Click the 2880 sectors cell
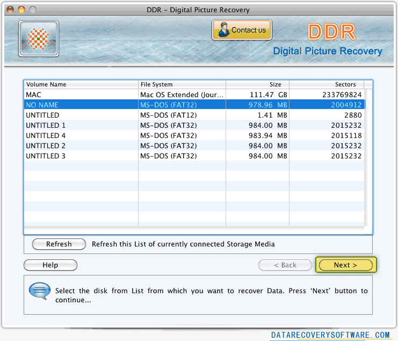 327,115
